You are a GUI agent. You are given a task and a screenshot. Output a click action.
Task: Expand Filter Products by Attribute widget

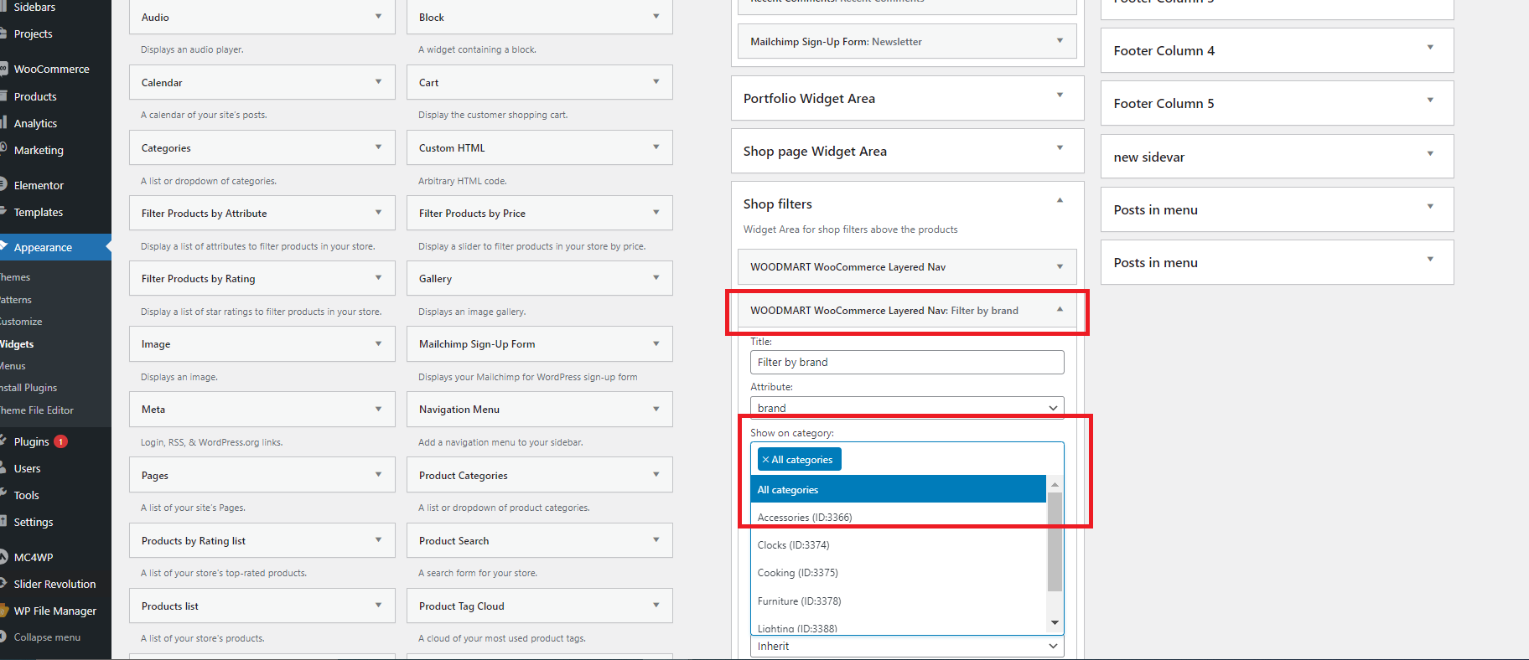tap(378, 213)
